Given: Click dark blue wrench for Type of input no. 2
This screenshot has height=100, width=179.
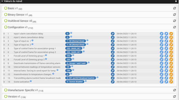Looking at the screenshot, I should click(113, 45).
